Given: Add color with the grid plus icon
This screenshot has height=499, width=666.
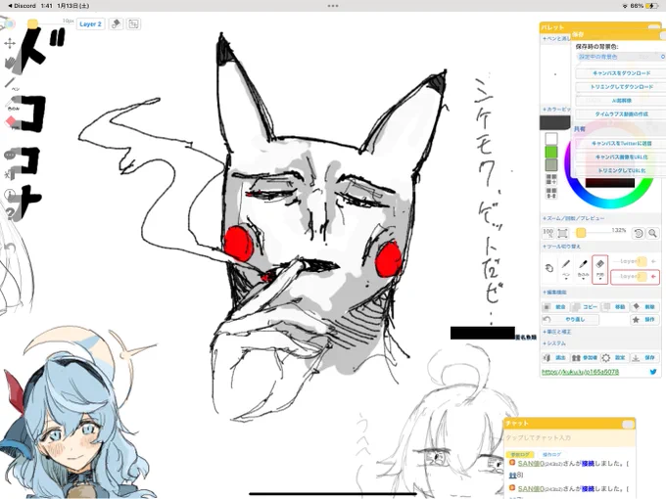Looking at the screenshot, I should 550,179.
